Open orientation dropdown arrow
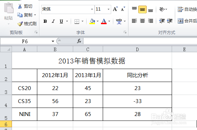197x130 pixels. click(166, 9)
